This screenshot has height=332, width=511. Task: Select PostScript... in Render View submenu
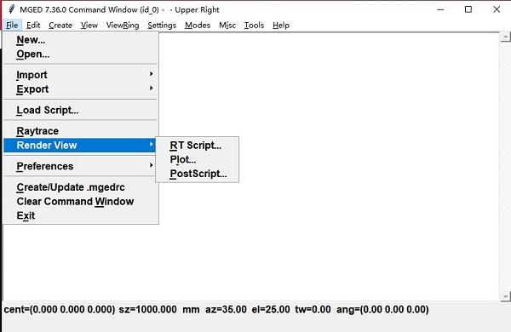tap(198, 174)
